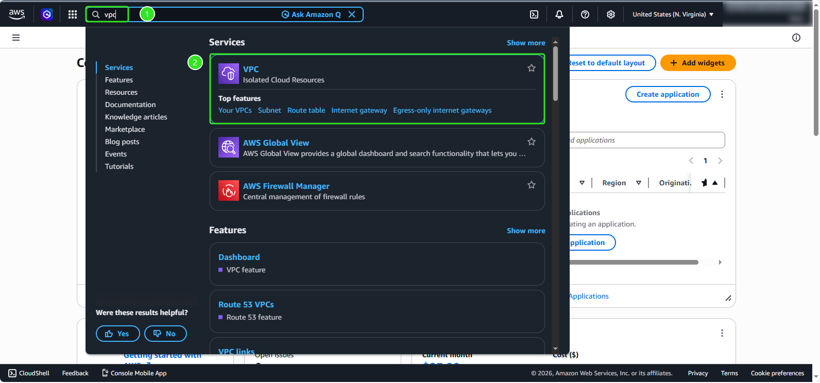Open the Subnet top feature link

point(269,110)
